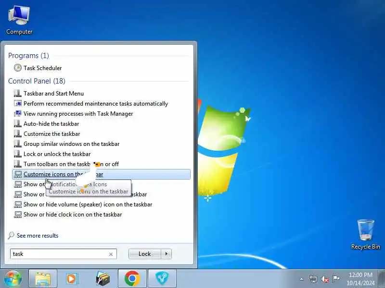Click the search box containing task
The width and height of the screenshot is (385, 288).
[64, 254]
